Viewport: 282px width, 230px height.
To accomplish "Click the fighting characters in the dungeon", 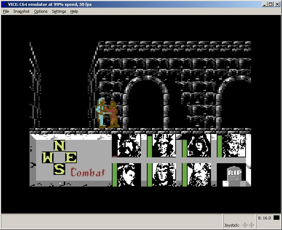I will click(107, 113).
